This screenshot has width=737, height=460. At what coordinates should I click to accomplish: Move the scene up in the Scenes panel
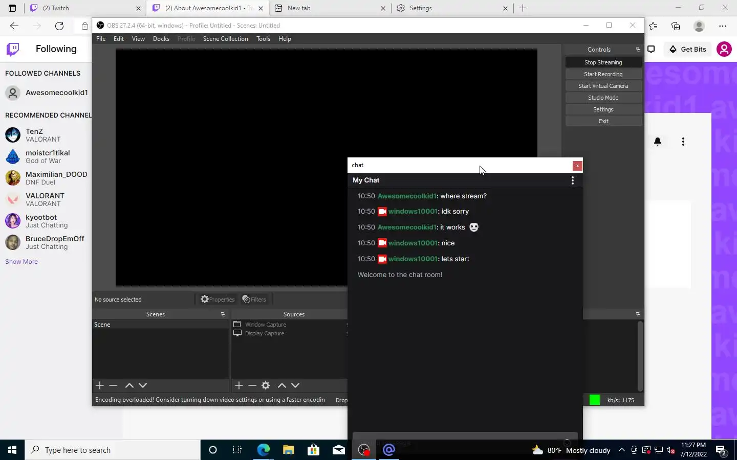point(129,385)
